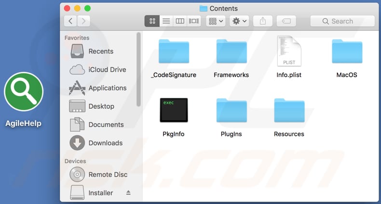
Task: Select the MacOS folder icon
Action: (x=347, y=51)
